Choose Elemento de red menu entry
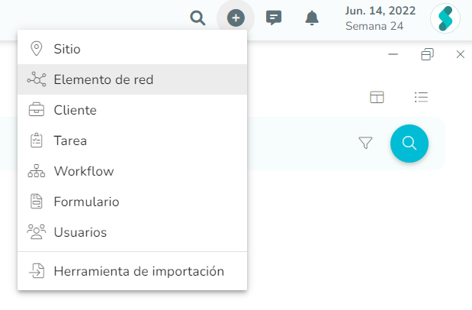Screen dimensions: 472x310 tap(132, 79)
